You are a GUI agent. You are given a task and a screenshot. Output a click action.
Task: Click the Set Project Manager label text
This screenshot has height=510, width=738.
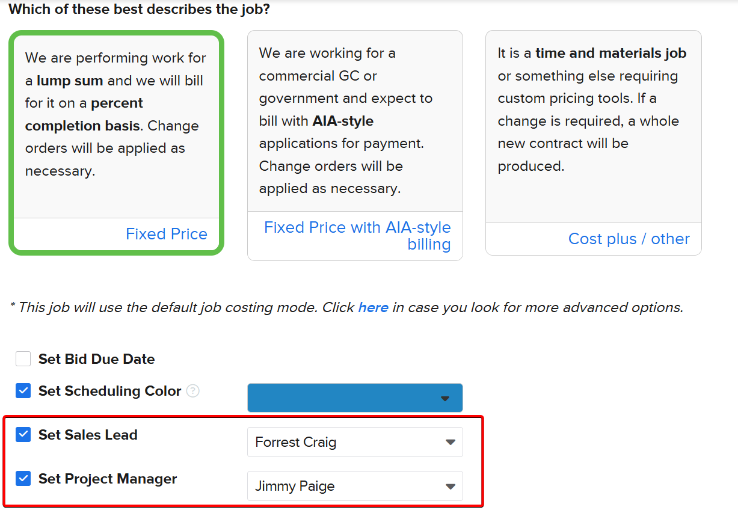(108, 479)
